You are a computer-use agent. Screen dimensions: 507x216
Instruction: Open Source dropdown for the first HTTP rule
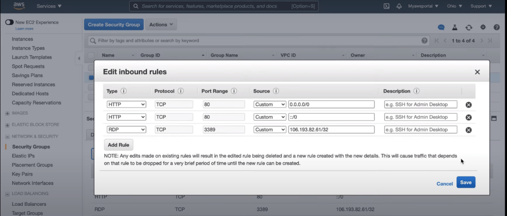click(270, 105)
